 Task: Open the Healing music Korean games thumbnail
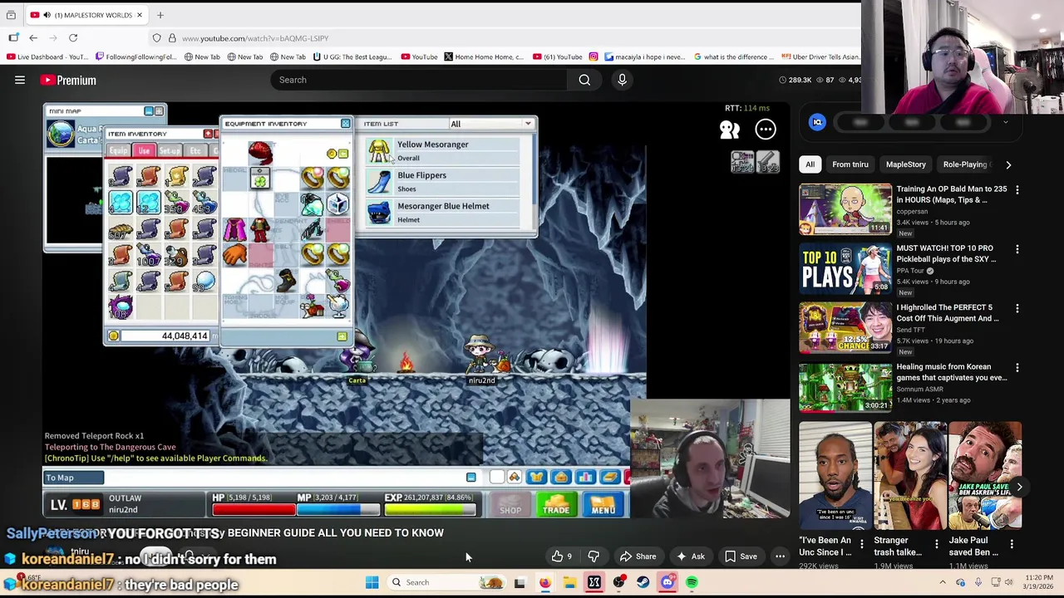(x=845, y=387)
